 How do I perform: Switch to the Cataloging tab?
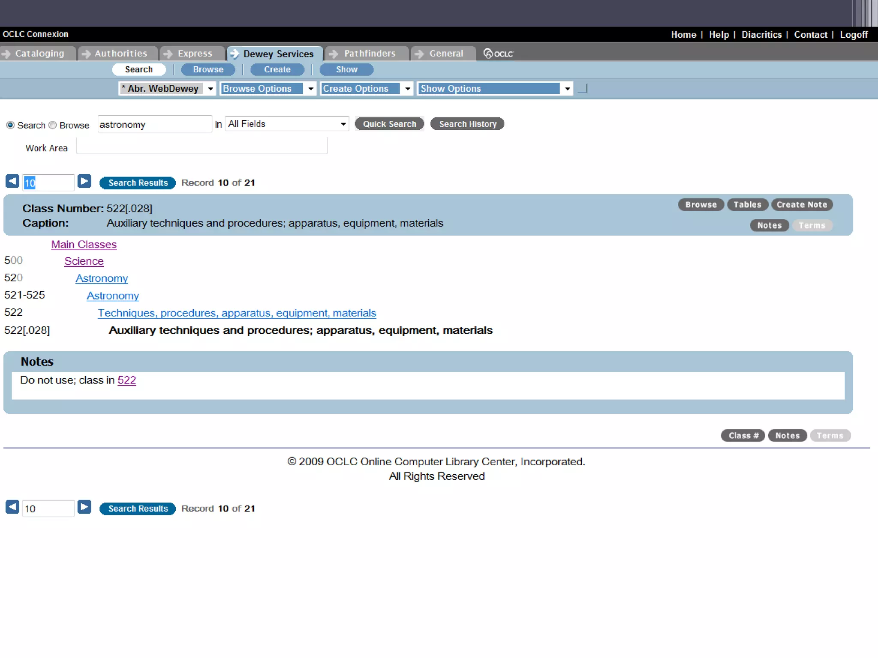[x=39, y=54]
